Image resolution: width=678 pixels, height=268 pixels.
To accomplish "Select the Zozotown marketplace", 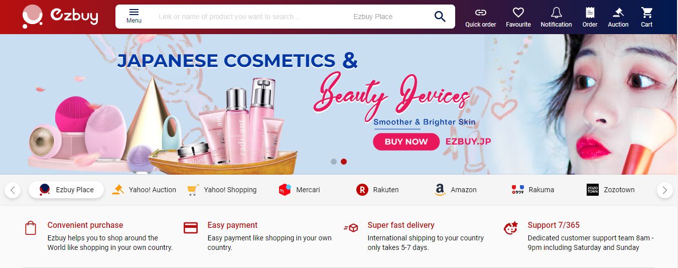I will 610,190.
